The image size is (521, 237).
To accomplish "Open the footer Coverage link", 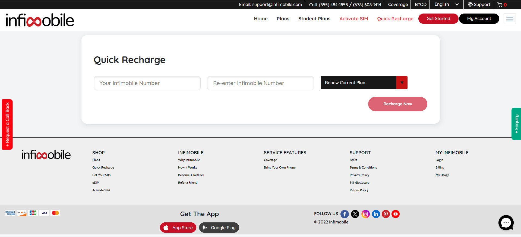I will click(x=270, y=160).
